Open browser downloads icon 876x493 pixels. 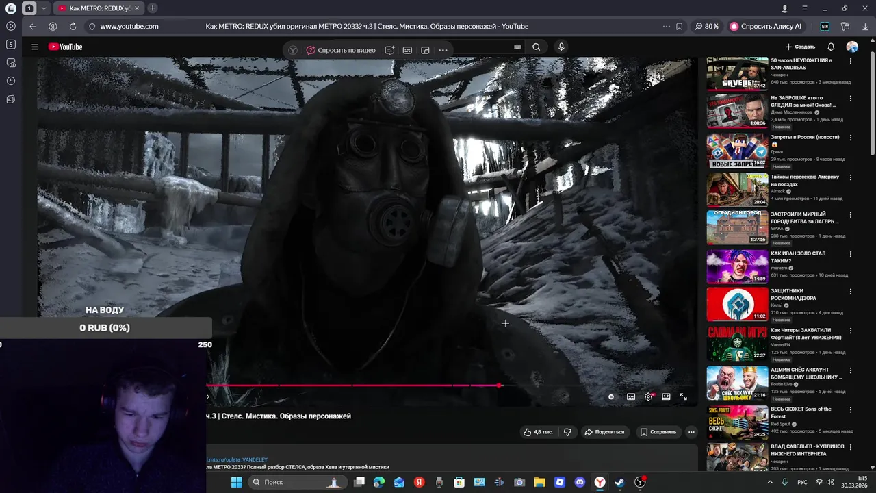pyautogui.click(x=865, y=26)
